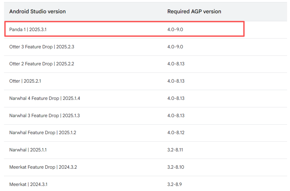Select the 'Narwhal Feature Drop | 2025.1.2' cell

click(x=43, y=133)
